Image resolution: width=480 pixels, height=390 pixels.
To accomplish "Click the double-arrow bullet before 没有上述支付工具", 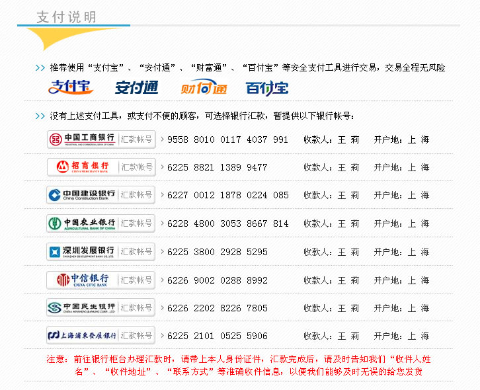I will [x=40, y=116].
